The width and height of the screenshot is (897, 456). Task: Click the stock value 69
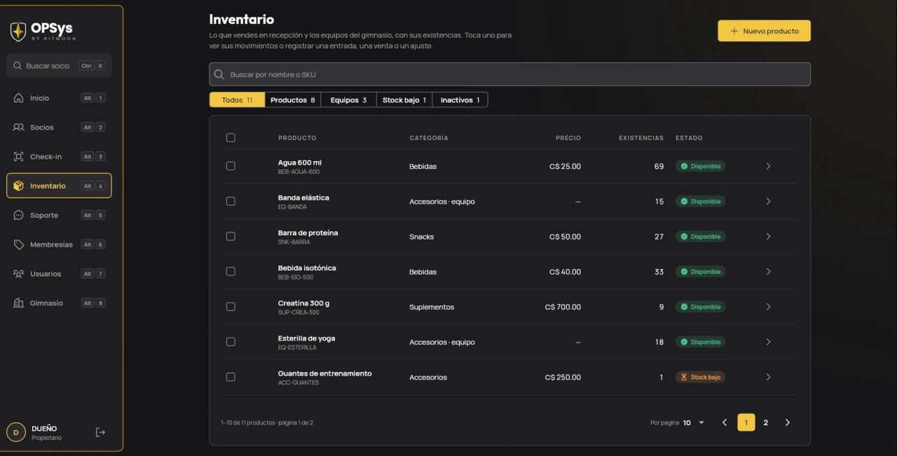tap(659, 166)
